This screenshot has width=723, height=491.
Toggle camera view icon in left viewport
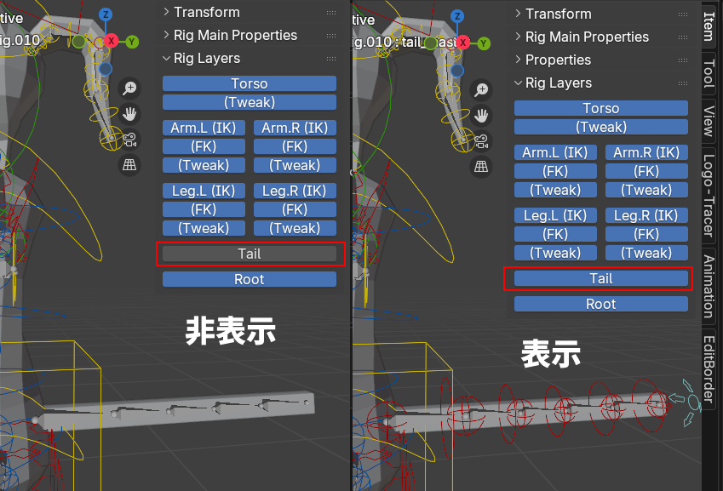tap(129, 140)
